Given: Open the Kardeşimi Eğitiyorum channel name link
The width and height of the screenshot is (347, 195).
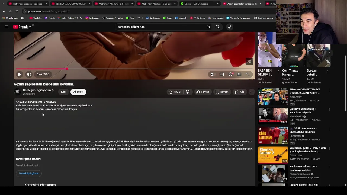Looking at the screenshot, I should pyautogui.click(x=37, y=90).
